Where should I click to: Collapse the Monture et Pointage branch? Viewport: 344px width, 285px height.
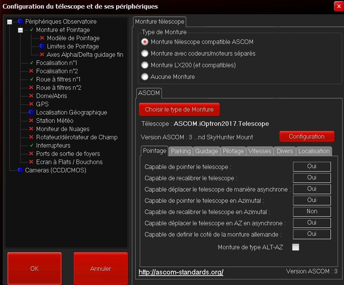[x=21, y=30]
